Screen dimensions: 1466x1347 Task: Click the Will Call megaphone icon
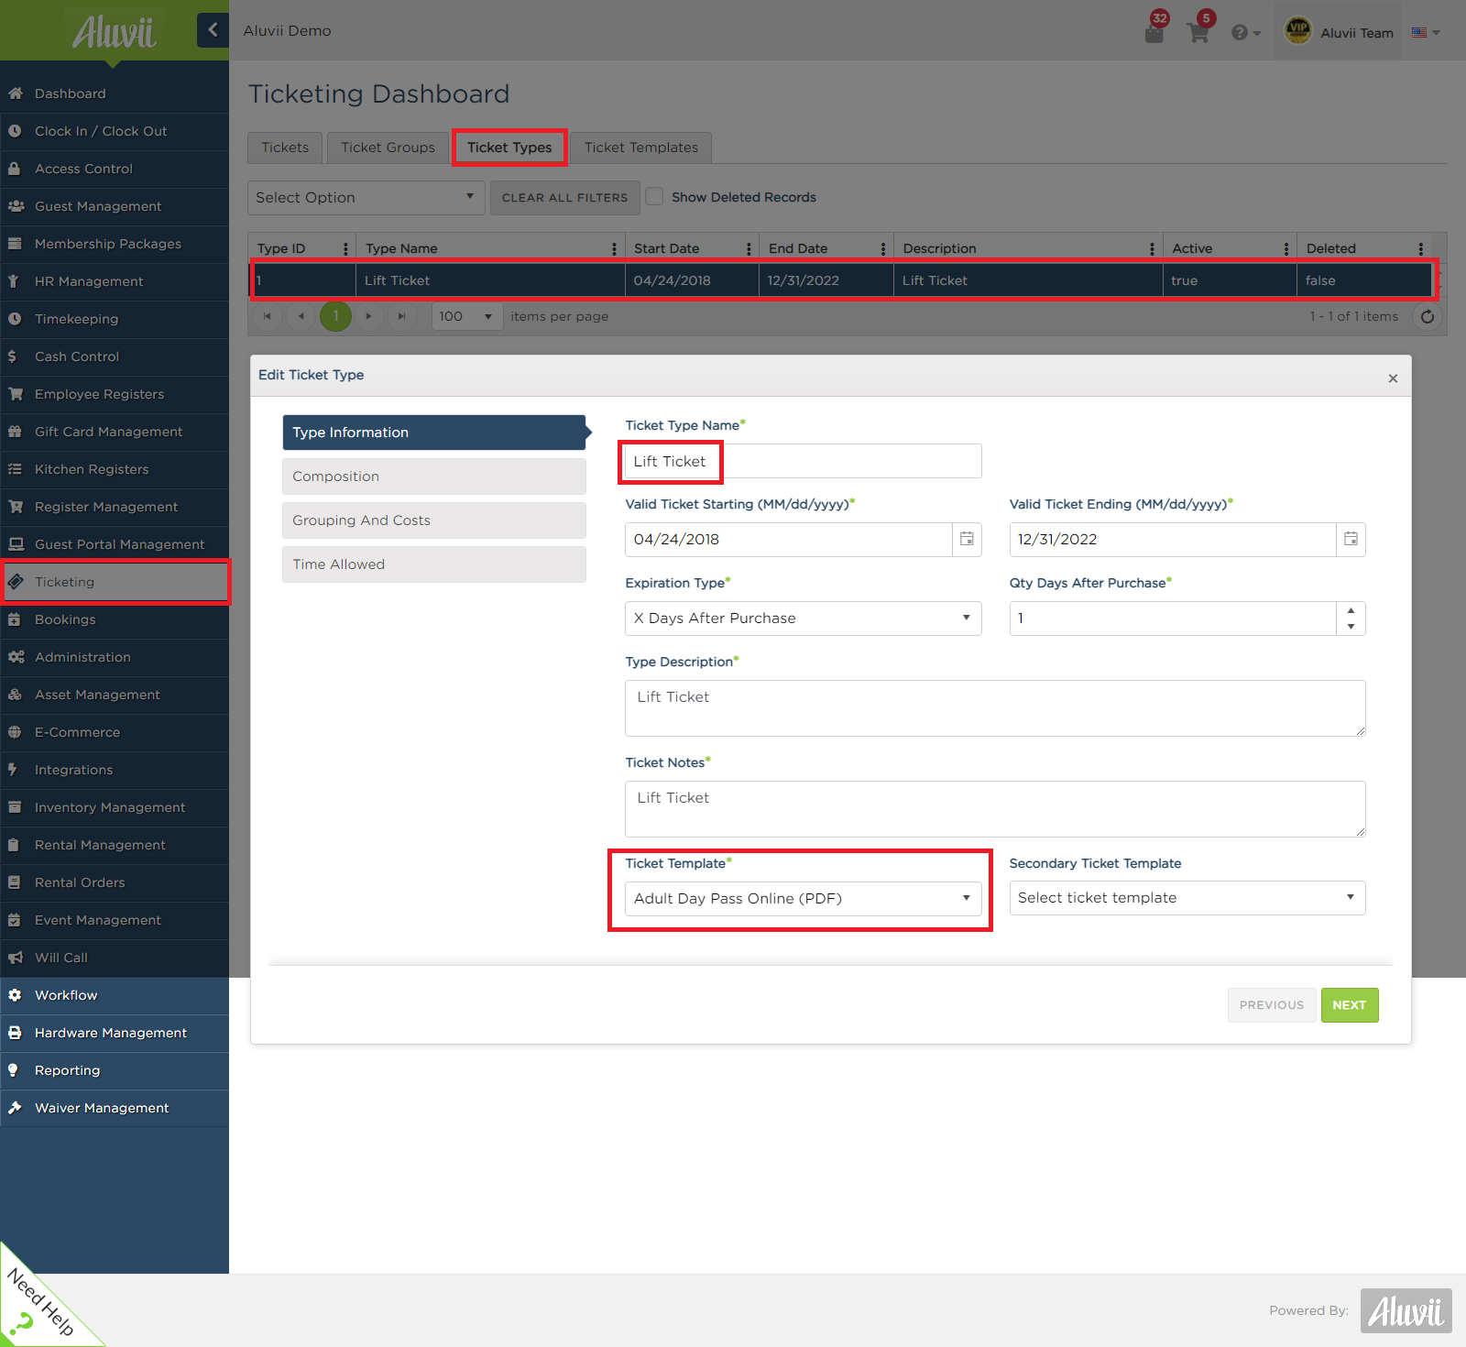(16, 958)
